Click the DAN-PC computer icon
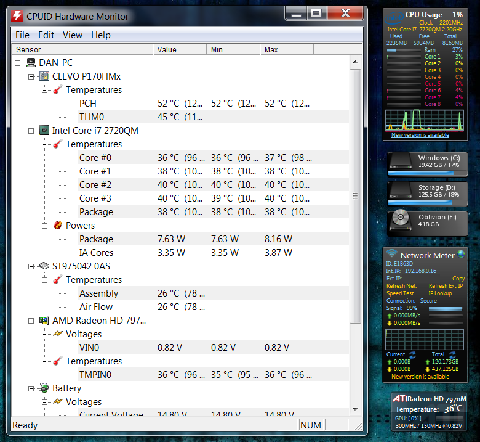The height and width of the screenshot is (442, 480). coord(31,63)
